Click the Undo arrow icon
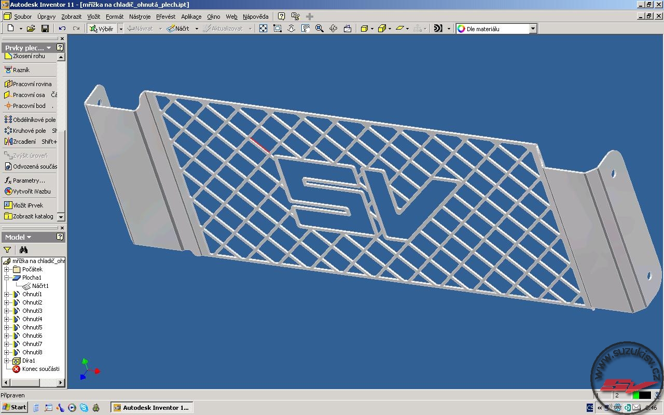664x415 pixels. pyautogui.click(x=62, y=29)
